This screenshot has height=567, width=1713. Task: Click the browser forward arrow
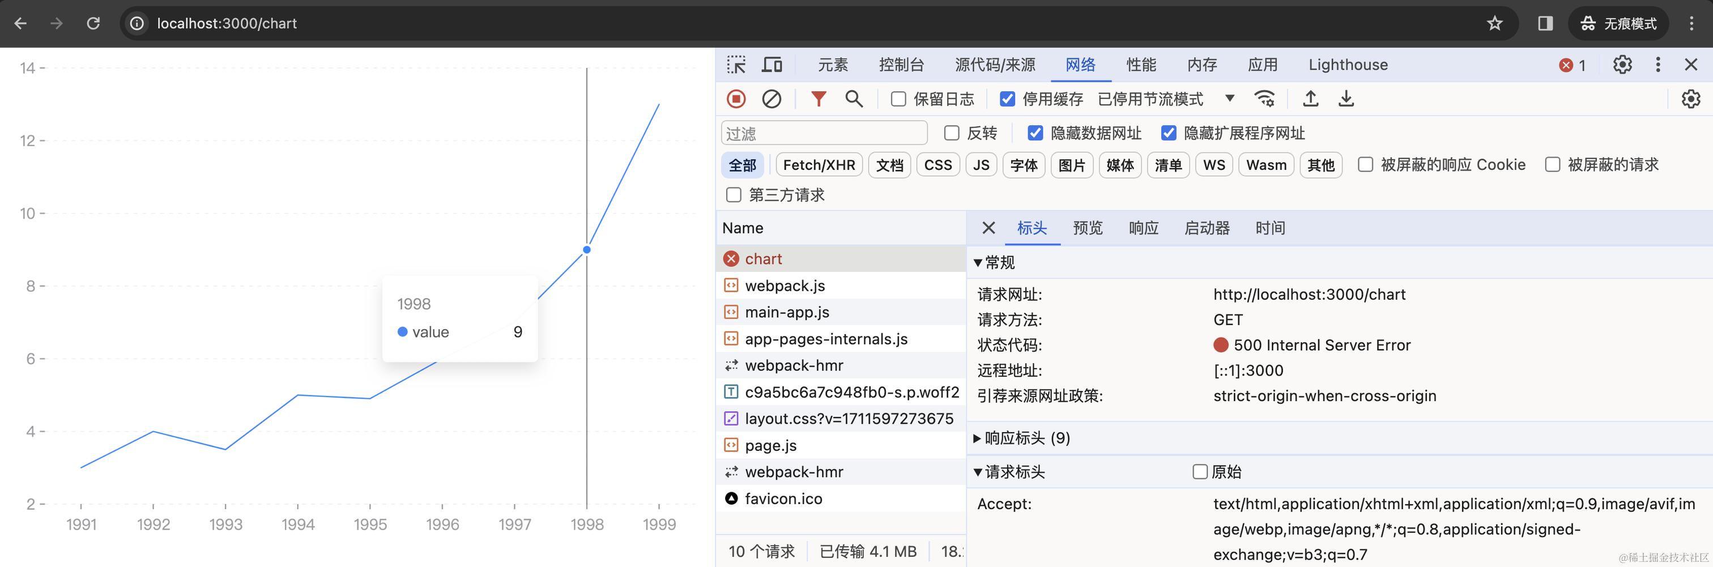click(x=57, y=24)
